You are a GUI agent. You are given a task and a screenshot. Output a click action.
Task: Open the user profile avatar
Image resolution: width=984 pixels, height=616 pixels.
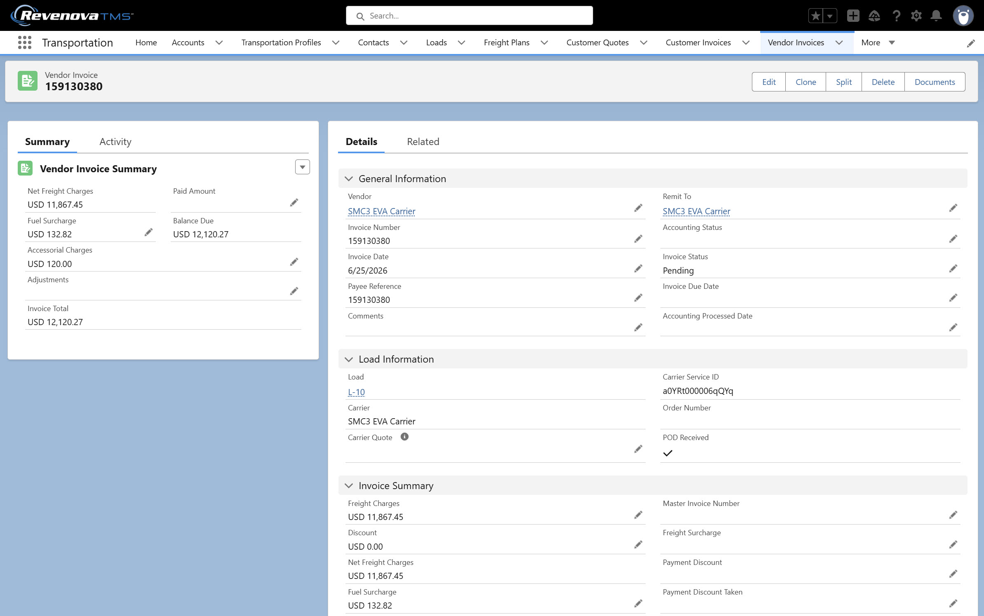click(963, 16)
